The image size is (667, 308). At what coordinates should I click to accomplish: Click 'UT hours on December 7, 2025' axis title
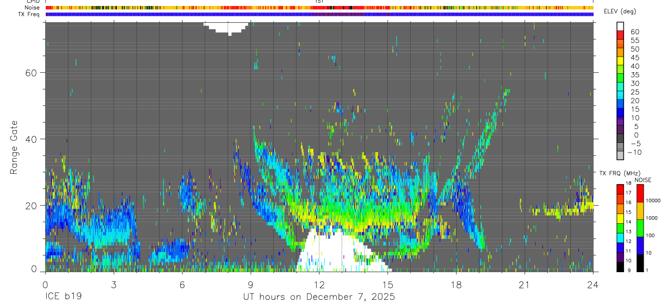coord(319,297)
